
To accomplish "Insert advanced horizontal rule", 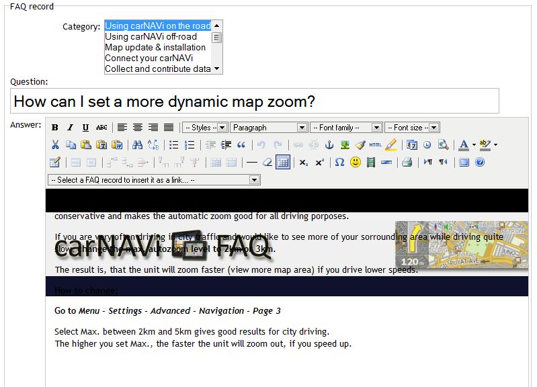I will pos(386,163).
